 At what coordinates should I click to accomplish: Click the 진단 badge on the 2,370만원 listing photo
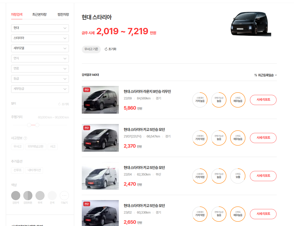tap(87, 128)
